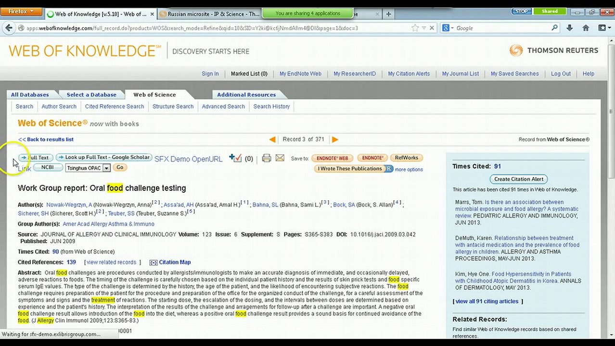Open Author Search
The height and width of the screenshot is (346, 615).
click(59, 106)
